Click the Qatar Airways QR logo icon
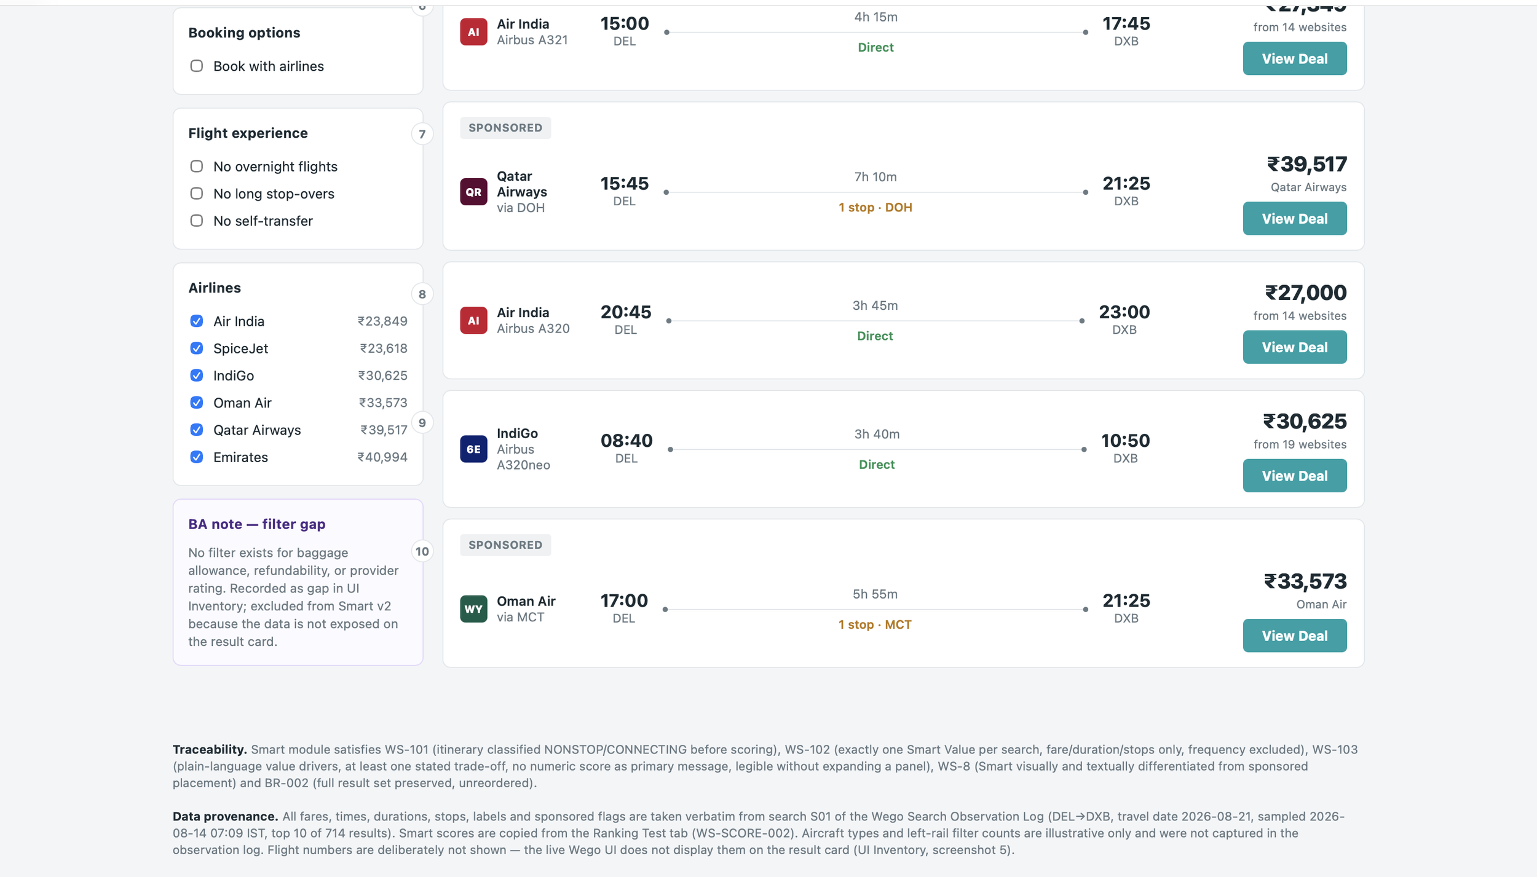Image resolution: width=1537 pixels, height=877 pixels. point(473,192)
